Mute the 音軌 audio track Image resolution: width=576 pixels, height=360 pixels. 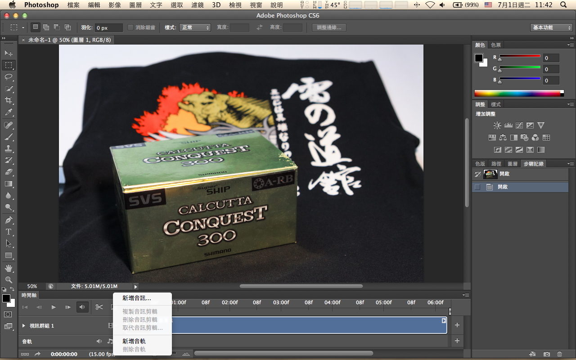(x=99, y=342)
